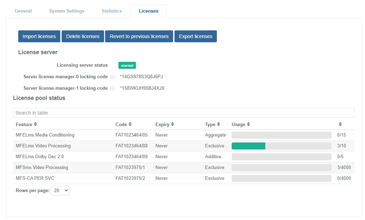Sort table by Code column icon
The image size is (365, 220).
point(130,124)
